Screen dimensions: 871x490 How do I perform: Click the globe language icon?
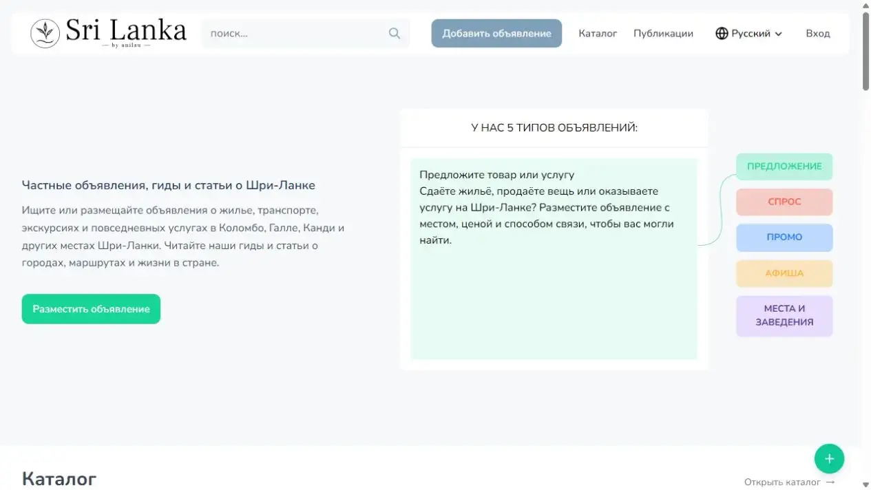(x=722, y=33)
